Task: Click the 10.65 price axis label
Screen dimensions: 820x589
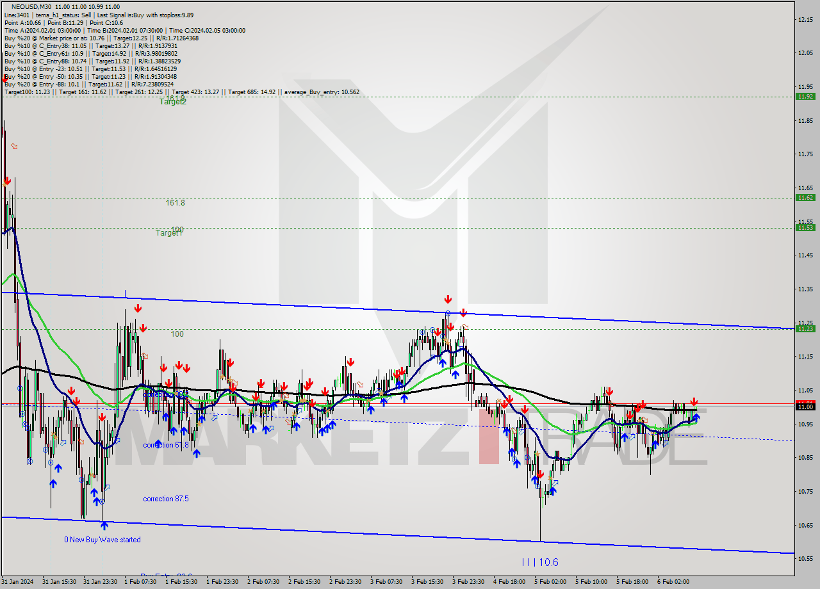Action: 806,525
